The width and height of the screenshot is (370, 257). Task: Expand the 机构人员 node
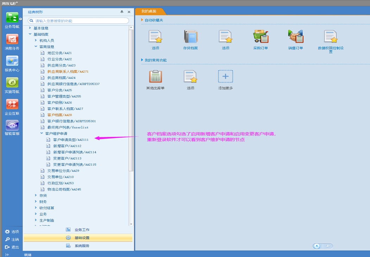coord(36,40)
